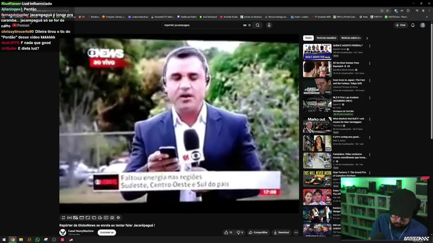Open the three-dots more actions button beside Download
The height and width of the screenshot is (243, 433).
tap(296, 232)
